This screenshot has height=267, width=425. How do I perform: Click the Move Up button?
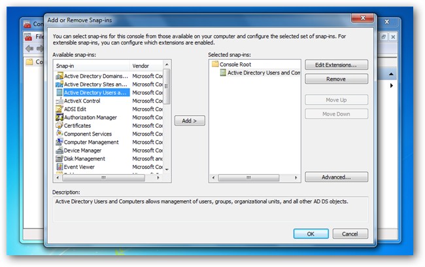pyautogui.click(x=336, y=100)
